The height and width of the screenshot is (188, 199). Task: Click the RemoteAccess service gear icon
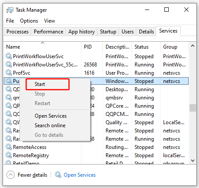9,147
